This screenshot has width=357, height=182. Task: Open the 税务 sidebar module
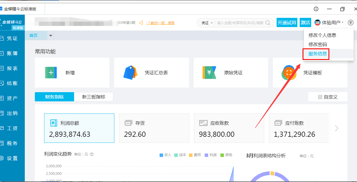(12, 143)
